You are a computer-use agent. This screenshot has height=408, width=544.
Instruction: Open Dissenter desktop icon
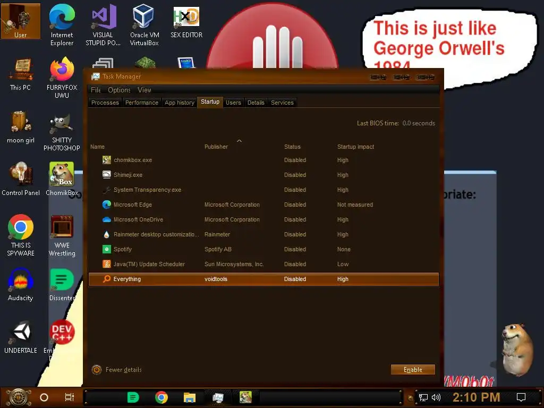(x=62, y=285)
